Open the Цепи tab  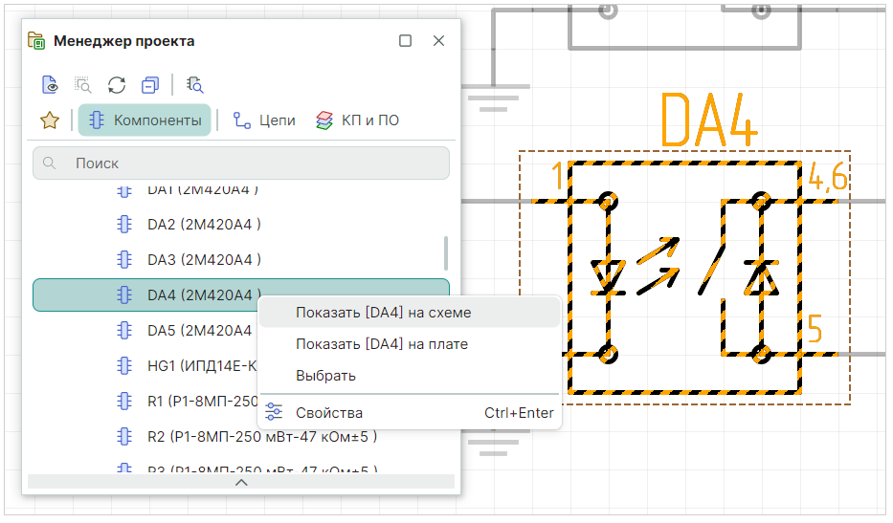(x=264, y=120)
